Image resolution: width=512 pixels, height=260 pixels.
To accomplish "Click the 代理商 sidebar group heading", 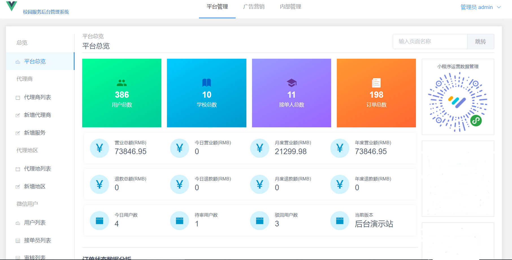I will (x=25, y=79).
